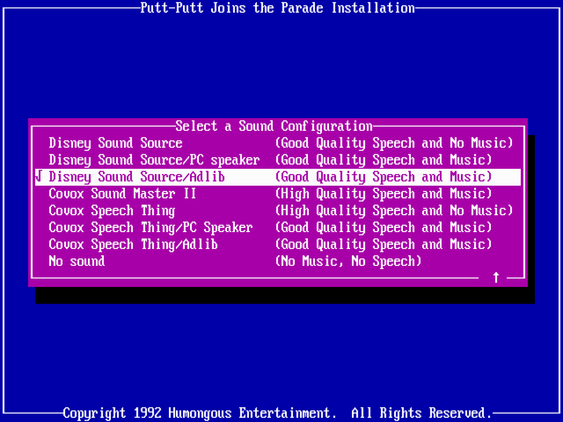Click the highlighted row's Good Quality description
This screenshot has height=422, width=563.
(383, 177)
